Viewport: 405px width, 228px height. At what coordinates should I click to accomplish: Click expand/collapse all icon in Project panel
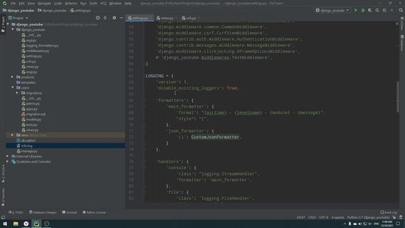tap(105, 18)
